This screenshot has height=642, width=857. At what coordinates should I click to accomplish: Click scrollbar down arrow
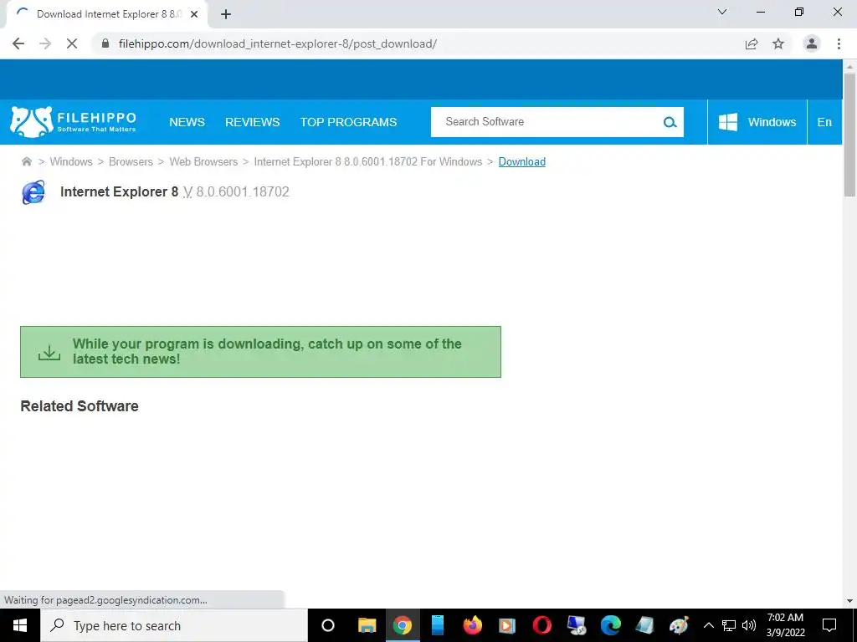[849, 601]
